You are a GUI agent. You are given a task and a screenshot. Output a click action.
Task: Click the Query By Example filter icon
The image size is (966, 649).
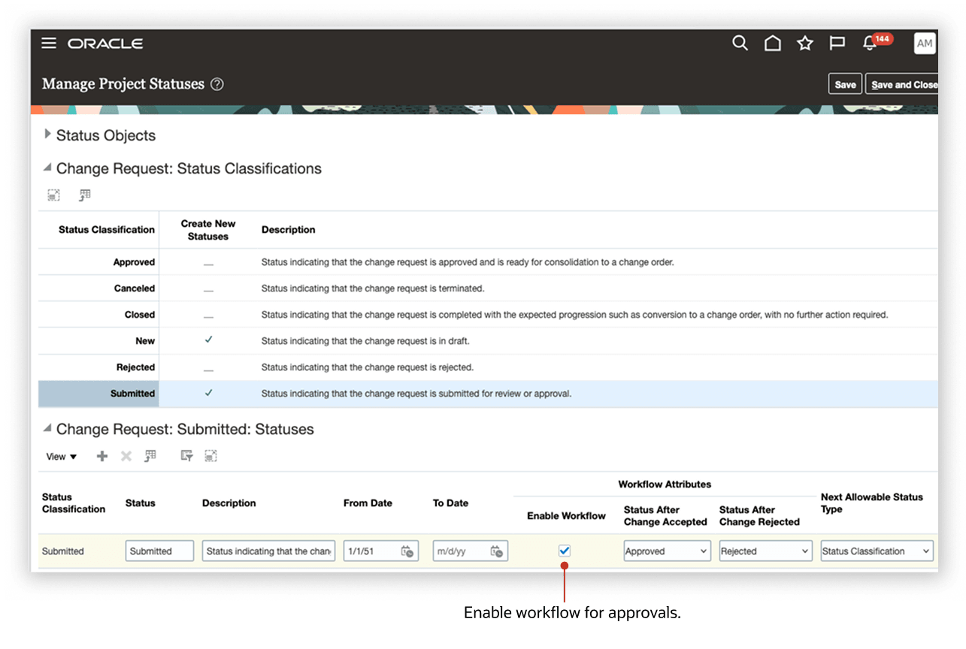pos(185,455)
